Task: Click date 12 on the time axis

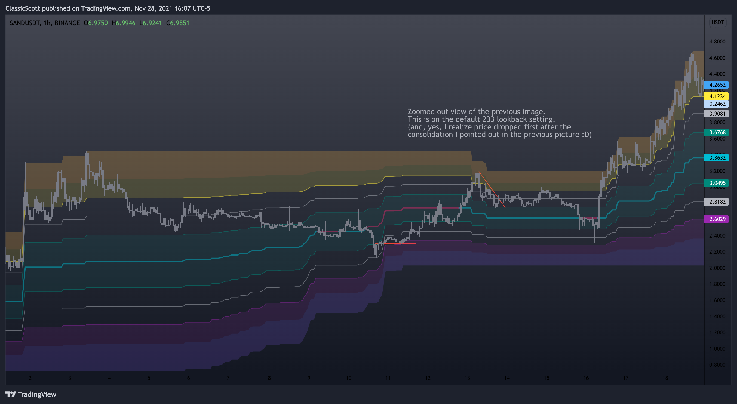Action: click(428, 378)
